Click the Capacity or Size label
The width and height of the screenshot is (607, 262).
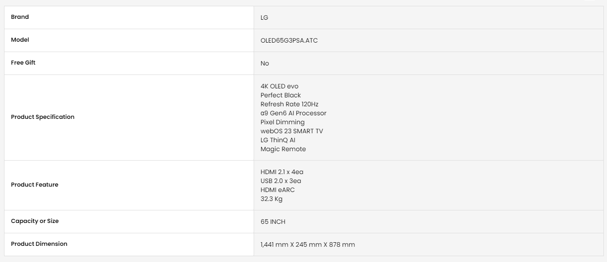tap(35, 221)
